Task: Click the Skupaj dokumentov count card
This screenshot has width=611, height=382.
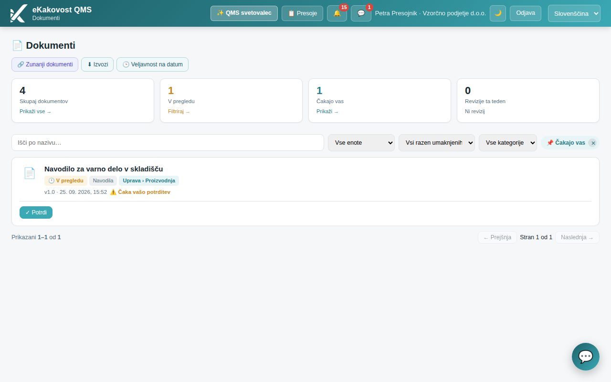Action: click(83, 101)
